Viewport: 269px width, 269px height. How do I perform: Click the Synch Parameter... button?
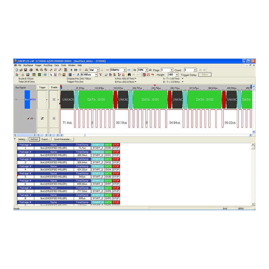63,139
